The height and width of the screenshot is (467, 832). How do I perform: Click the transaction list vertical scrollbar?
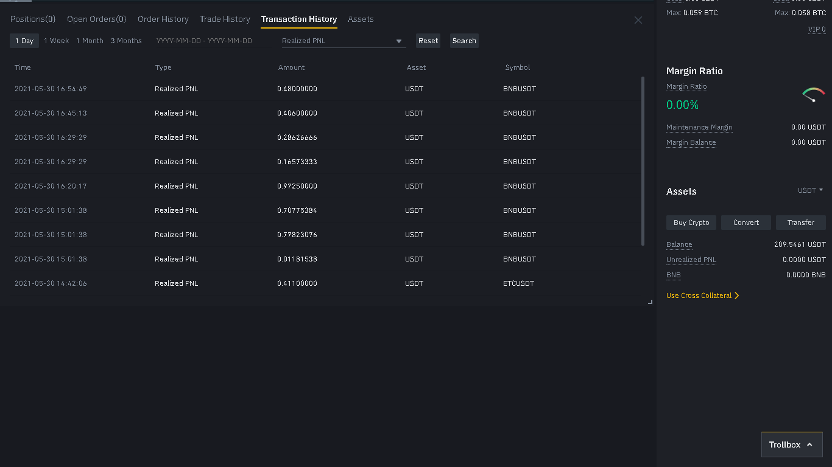(x=643, y=161)
